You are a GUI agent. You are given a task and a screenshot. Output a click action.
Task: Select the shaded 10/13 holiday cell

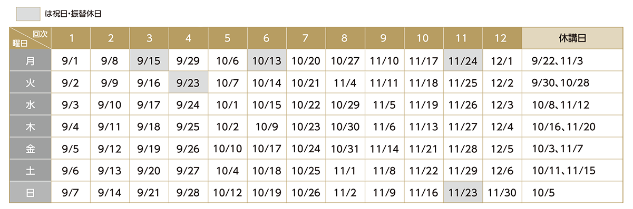[267, 60]
